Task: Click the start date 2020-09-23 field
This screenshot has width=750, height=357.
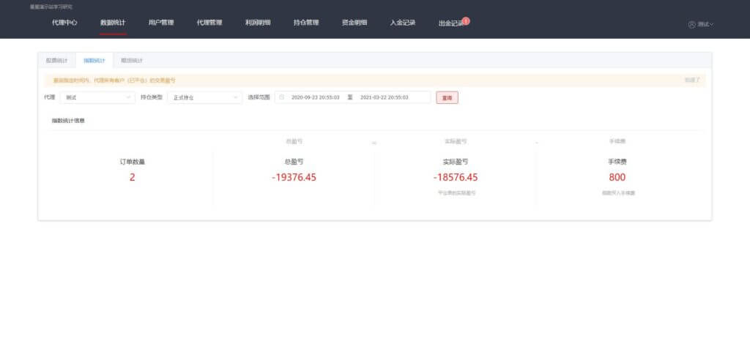Action: pos(315,97)
